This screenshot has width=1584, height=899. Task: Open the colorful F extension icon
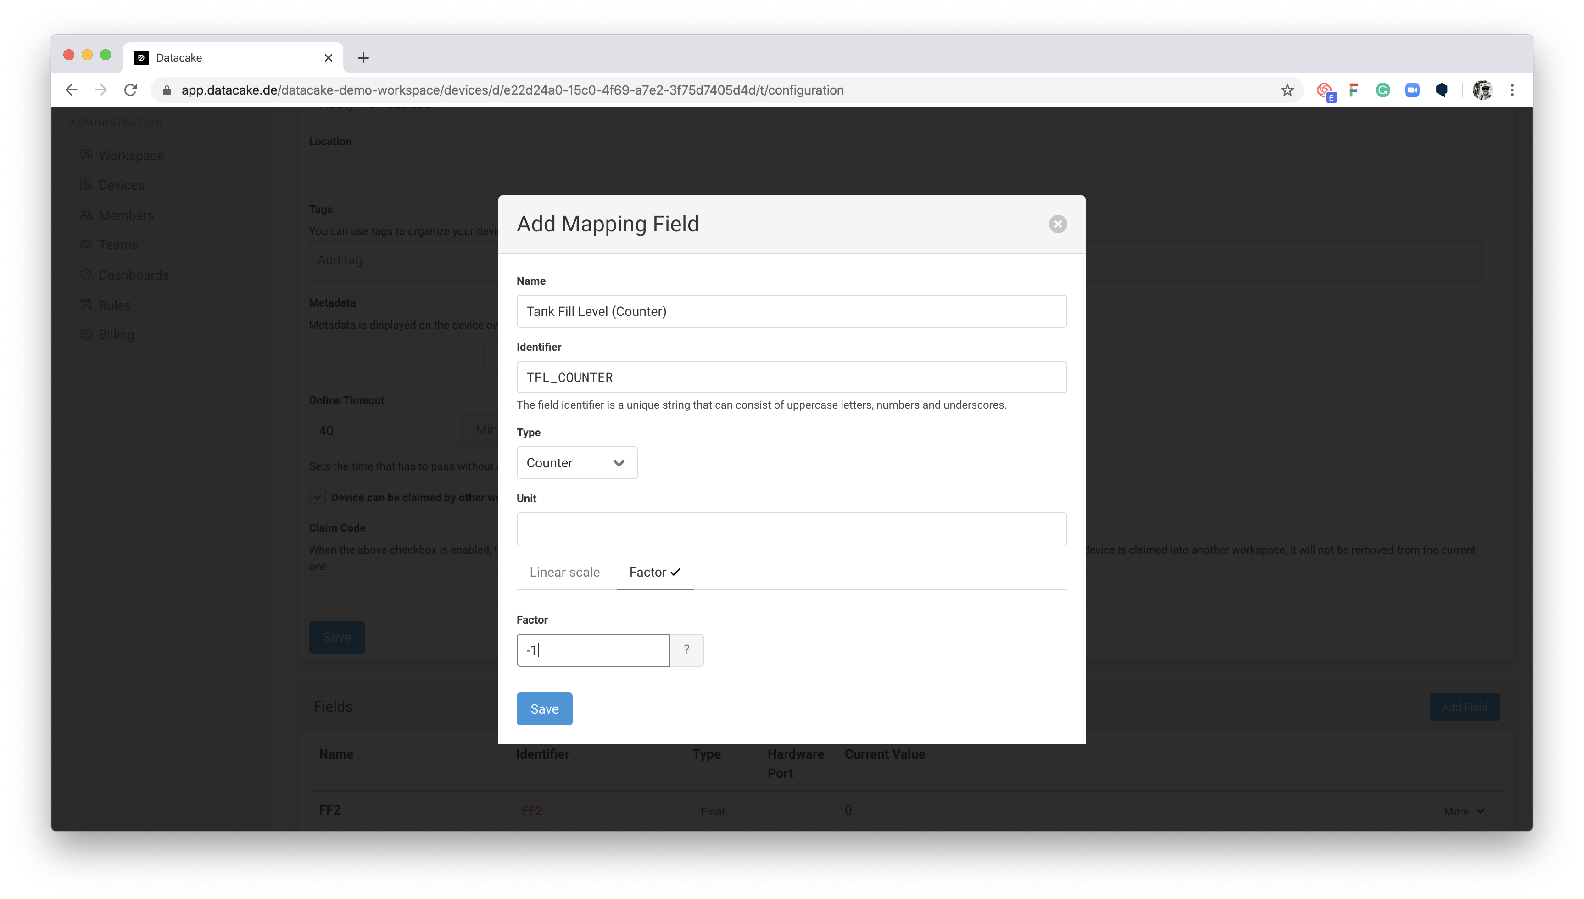point(1353,90)
